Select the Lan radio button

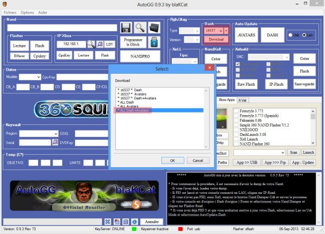click(304, 35)
